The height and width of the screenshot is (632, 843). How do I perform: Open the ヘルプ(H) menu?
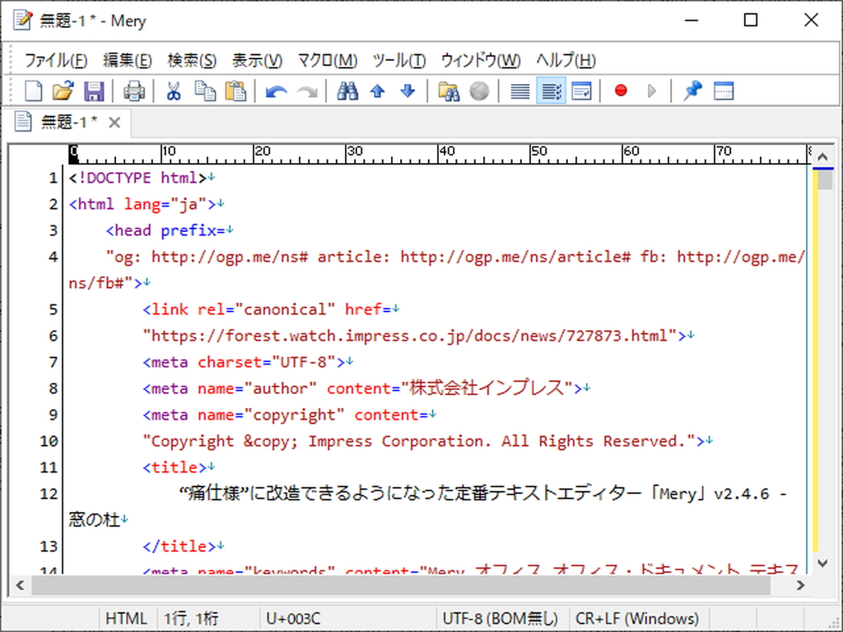coord(566,60)
